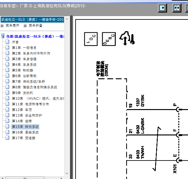188x179 pixels.
Task: Click the horizontal scrollbar right arrow
Action: [62, 178]
